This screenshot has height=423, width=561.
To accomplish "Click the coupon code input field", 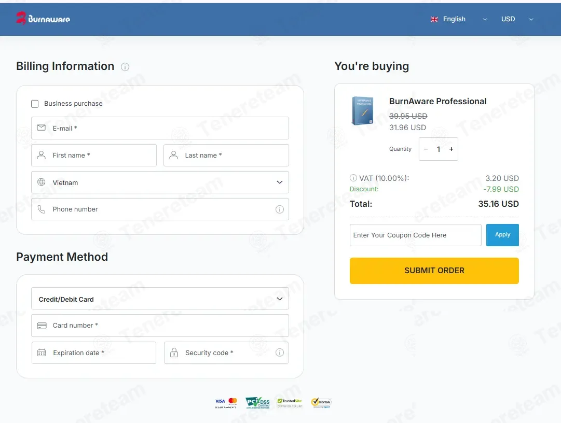I will 415,235.
